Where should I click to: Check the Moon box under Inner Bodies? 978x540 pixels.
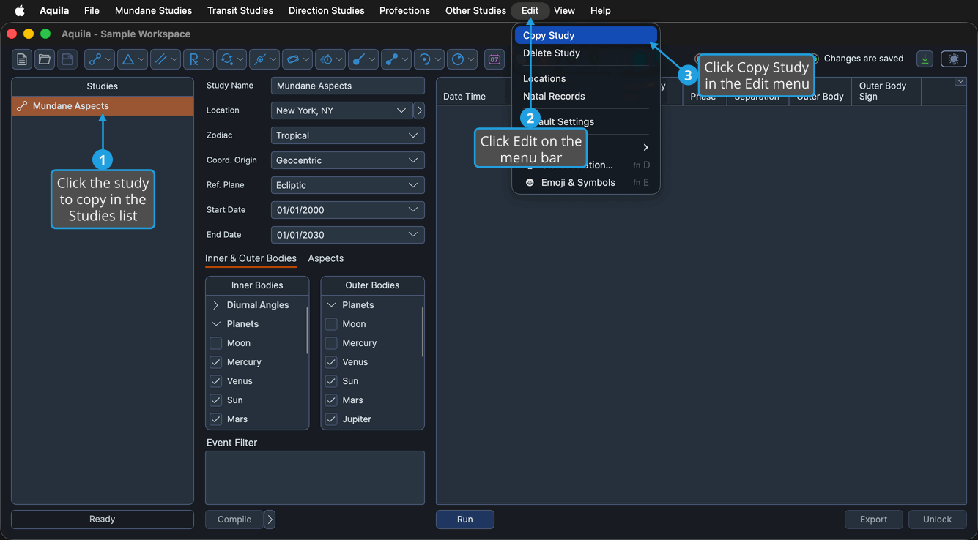(216, 343)
